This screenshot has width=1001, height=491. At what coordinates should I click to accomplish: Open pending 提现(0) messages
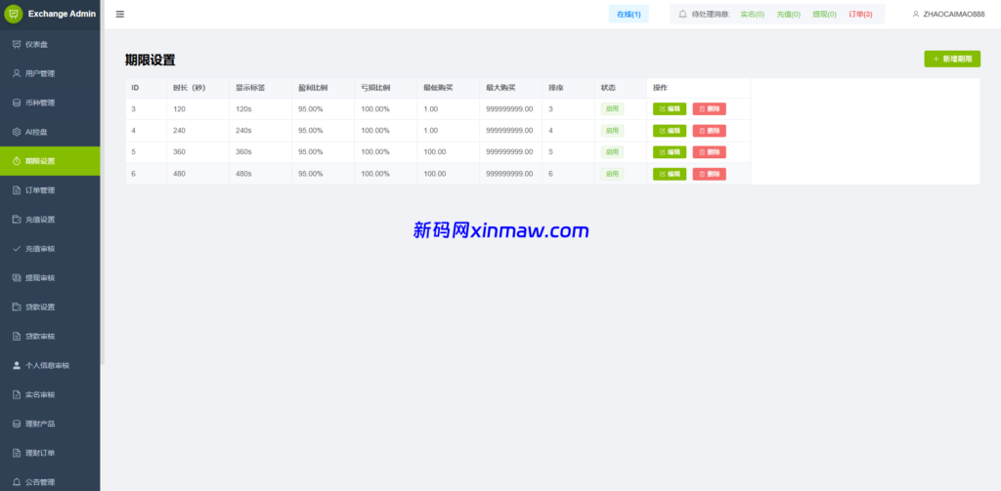(824, 14)
